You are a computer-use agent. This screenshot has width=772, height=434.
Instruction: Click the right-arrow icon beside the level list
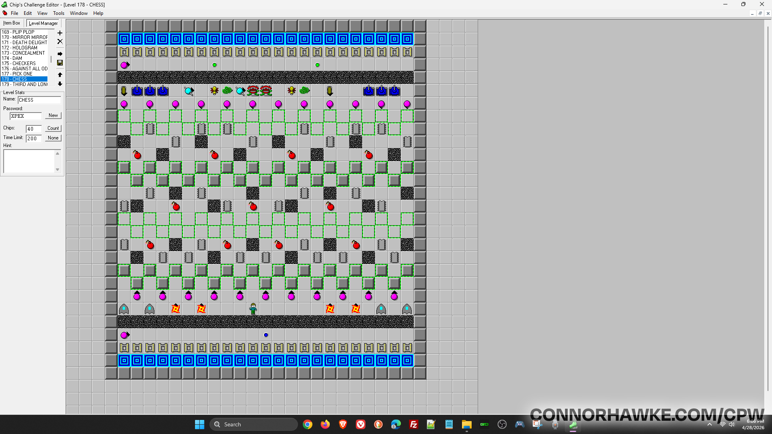point(60,54)
